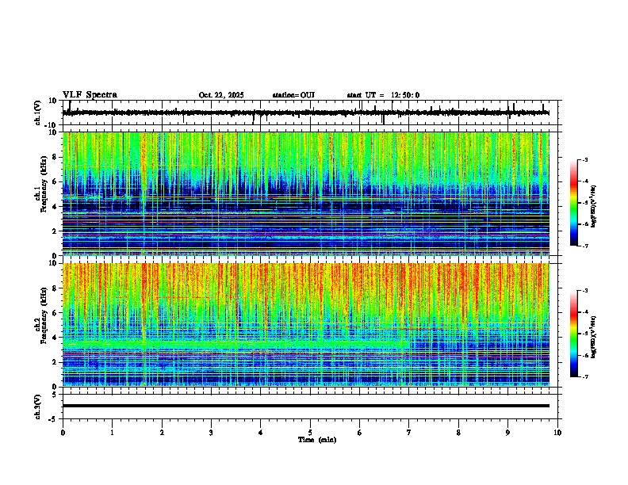Viewport: 628px width, 485px height.
Task: Click time axis tick label "1"
Action: 112,433
